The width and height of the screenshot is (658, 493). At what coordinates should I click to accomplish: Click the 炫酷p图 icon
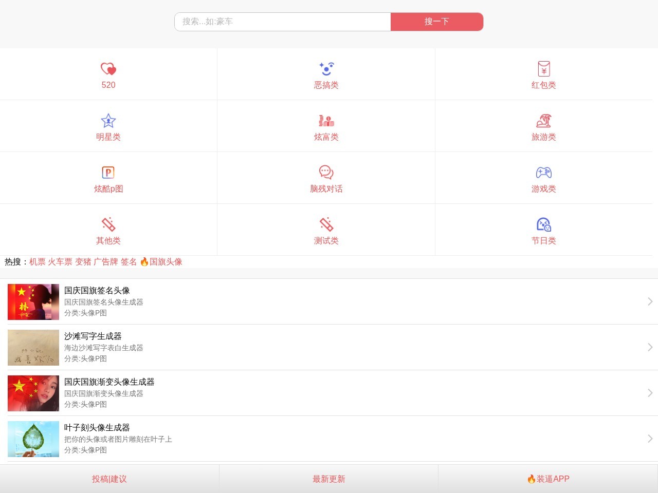pyautogui.click(x=108, y=173)
